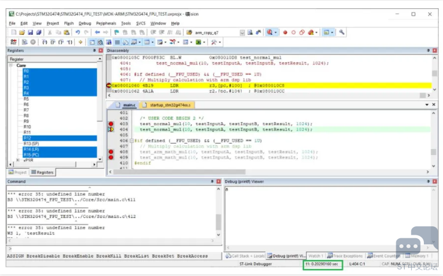
Task: Click the Step Into braces icon
Action: click(44, 42)
